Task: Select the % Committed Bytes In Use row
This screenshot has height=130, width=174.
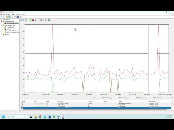Action: 96,108
